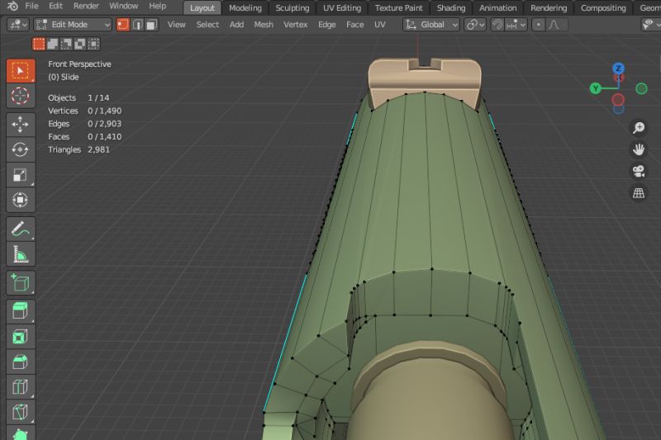The image size is (661, 440).
Task: Activate the 3D Cursor tool
Action: 20,96
